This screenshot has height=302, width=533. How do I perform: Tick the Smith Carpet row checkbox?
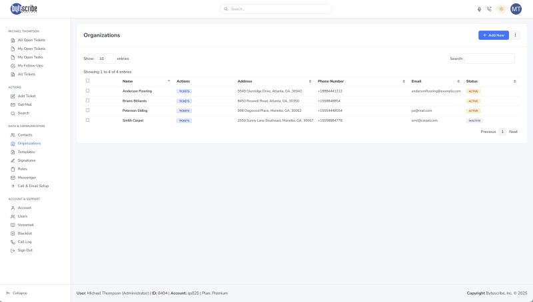click(x=87, y=120)
